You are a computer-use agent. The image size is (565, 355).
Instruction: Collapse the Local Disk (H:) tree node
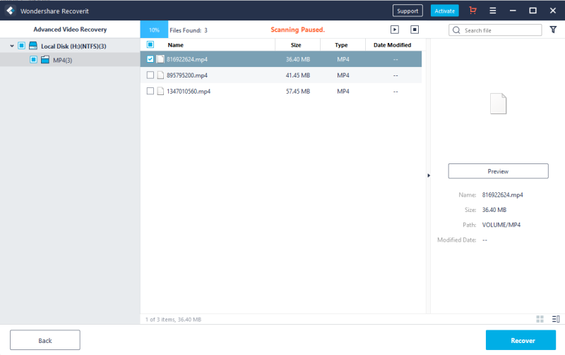(x=12, y=46)
